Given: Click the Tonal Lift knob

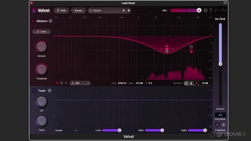Looking at the screenshot, I should [x=42, y=102].
